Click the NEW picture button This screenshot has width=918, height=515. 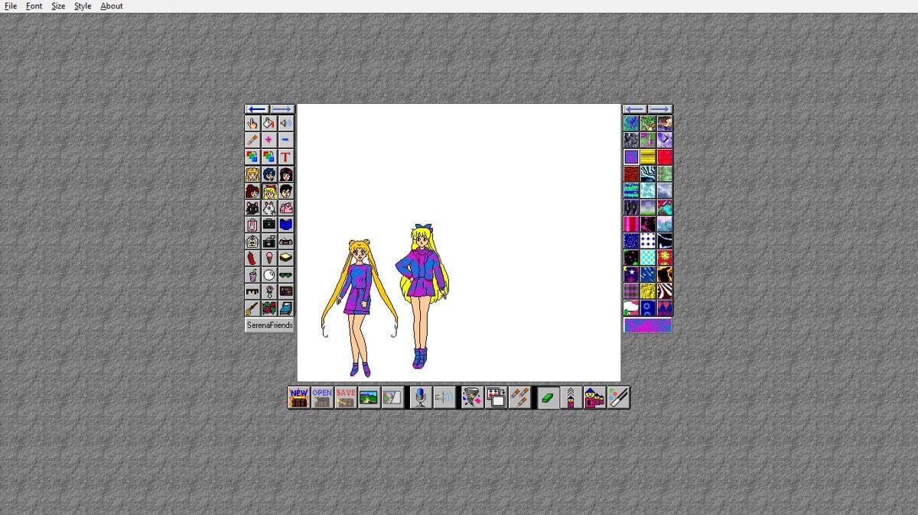[298, 397]
